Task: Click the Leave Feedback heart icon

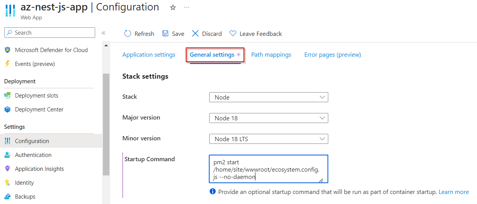Action: tap(233, 34)
